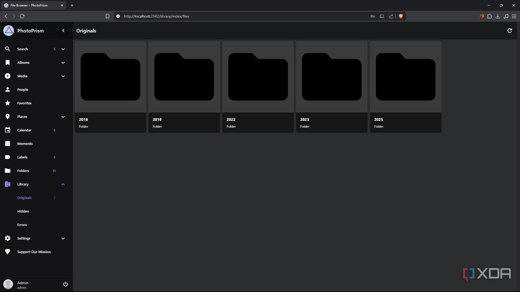
Task: Click the PhotoPrism logo icon
Action: point(9,31)
